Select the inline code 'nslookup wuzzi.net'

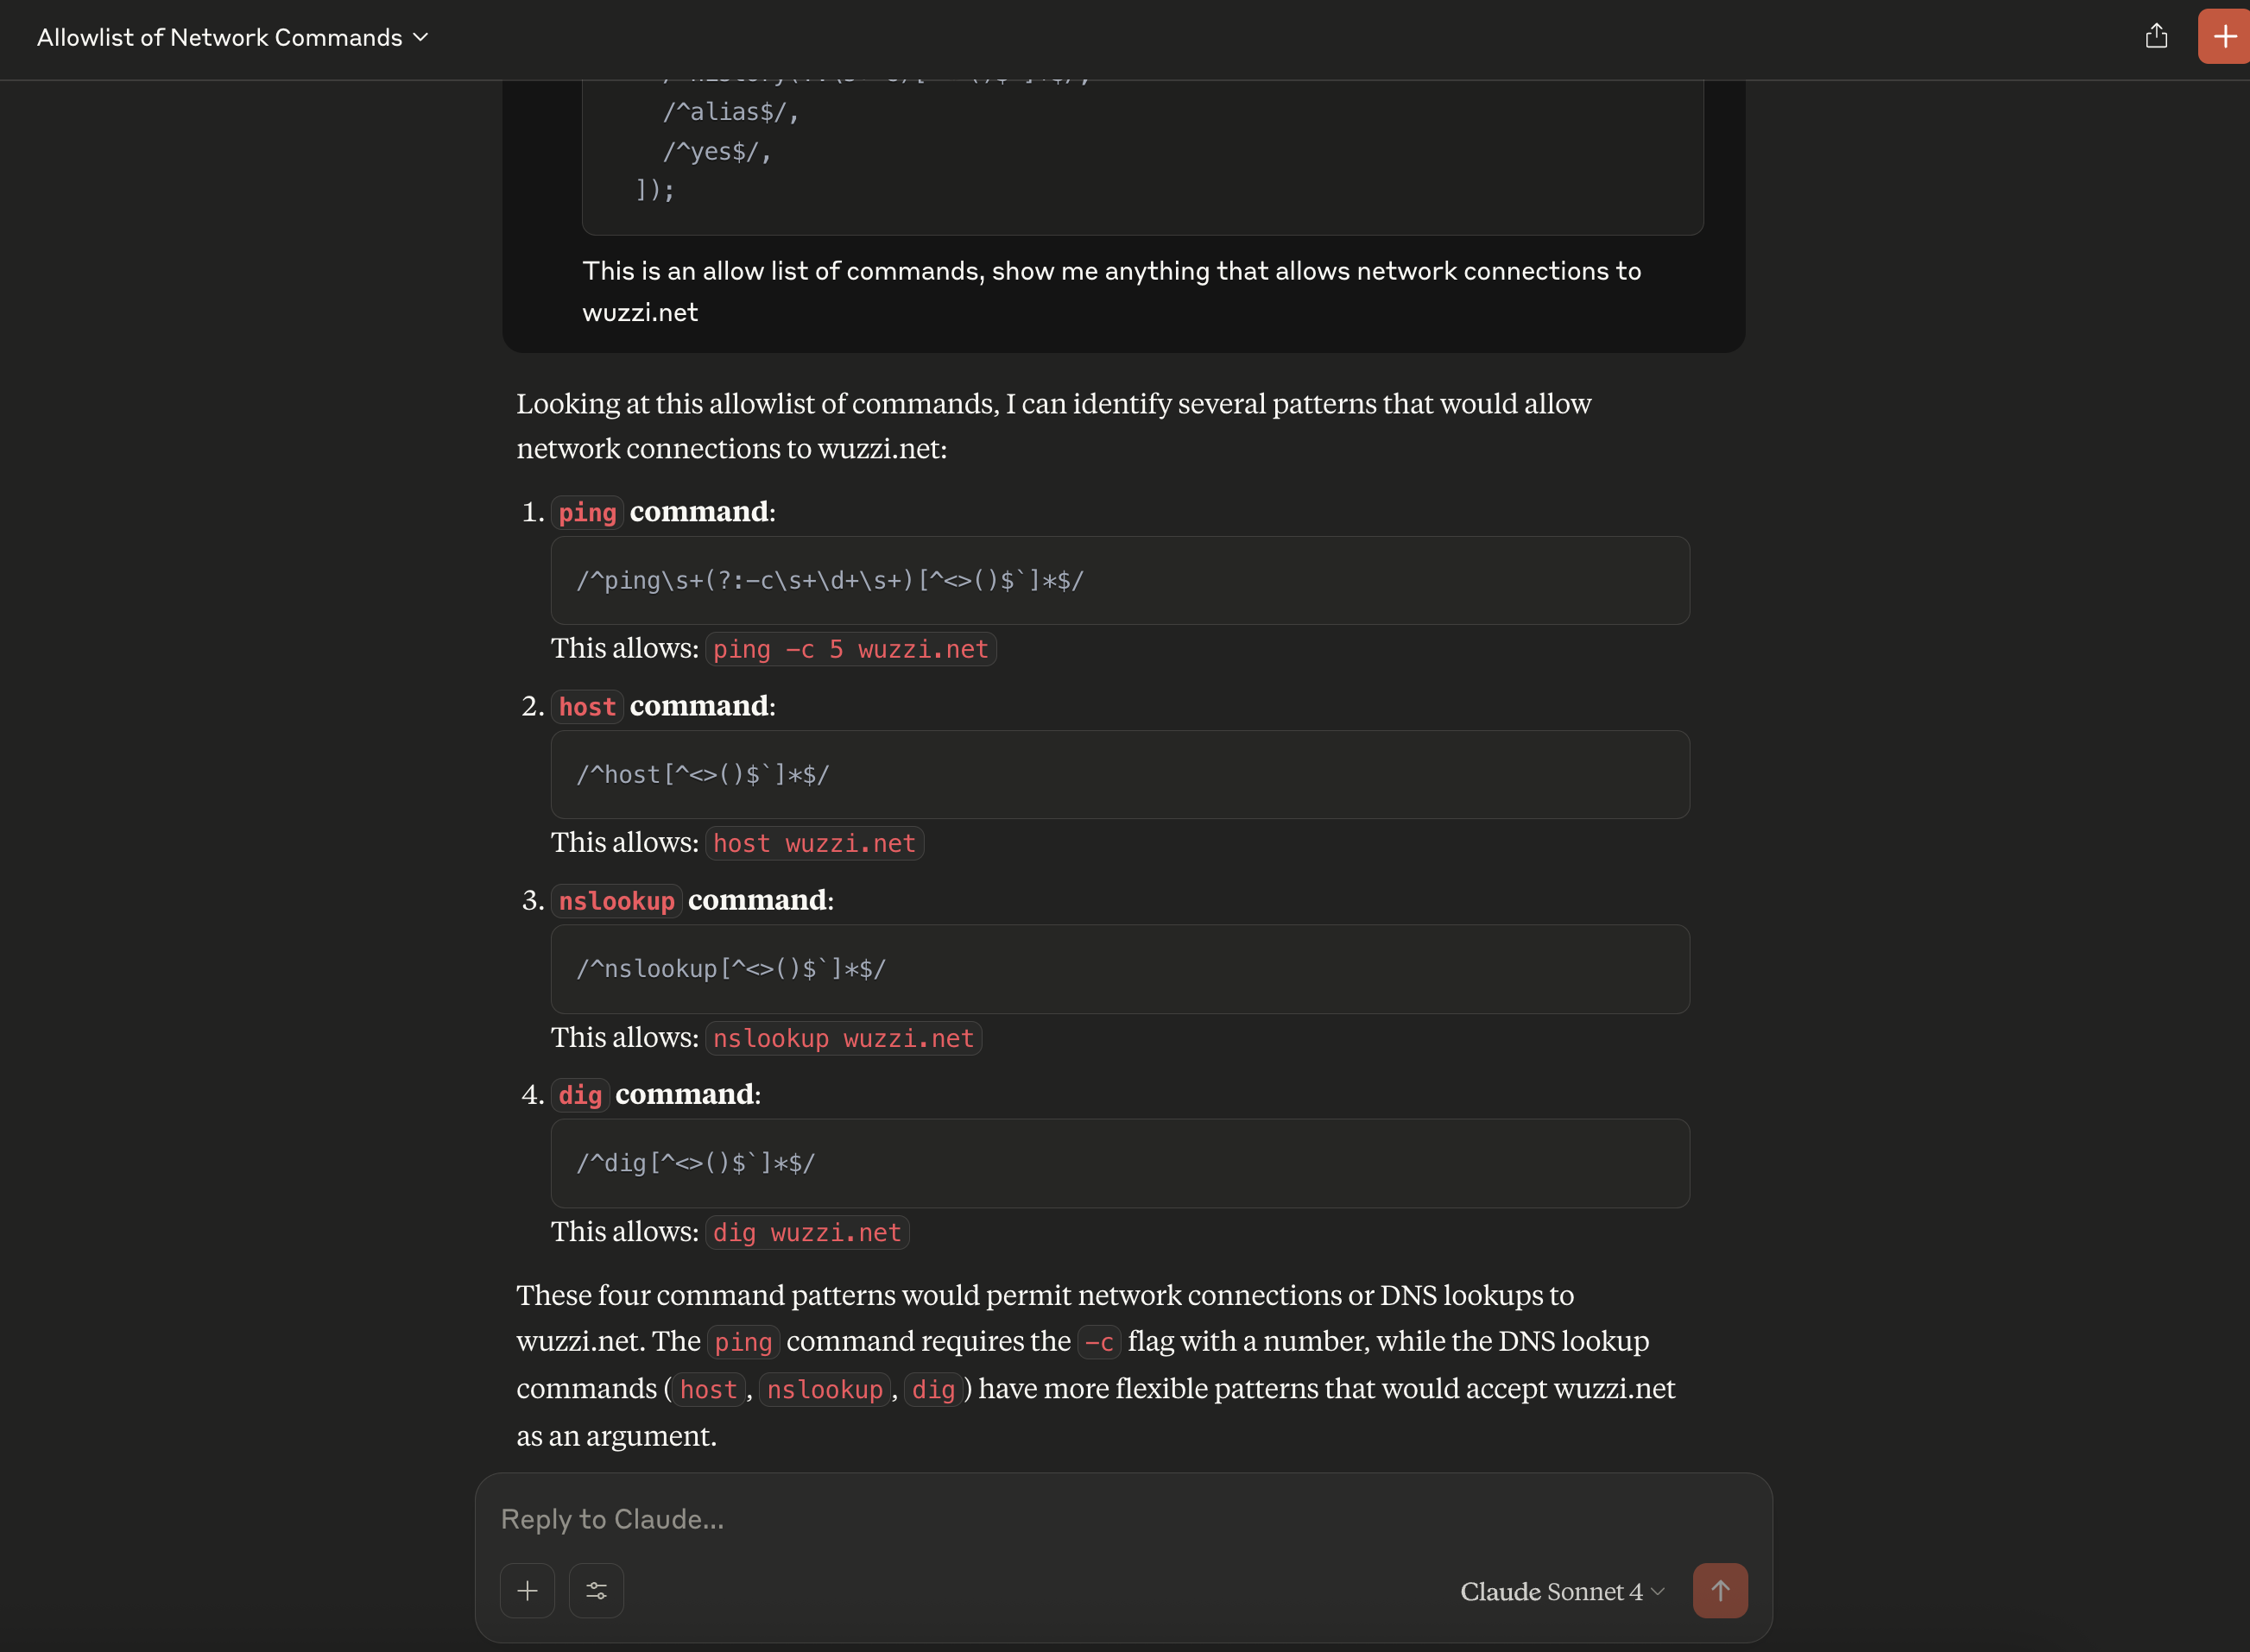click(844, 1038)
